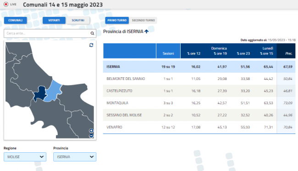This screenshot has width=298, height=171.
Task: Open the Provincia ISERNIA dropdown
Action: tap(75, 157)
